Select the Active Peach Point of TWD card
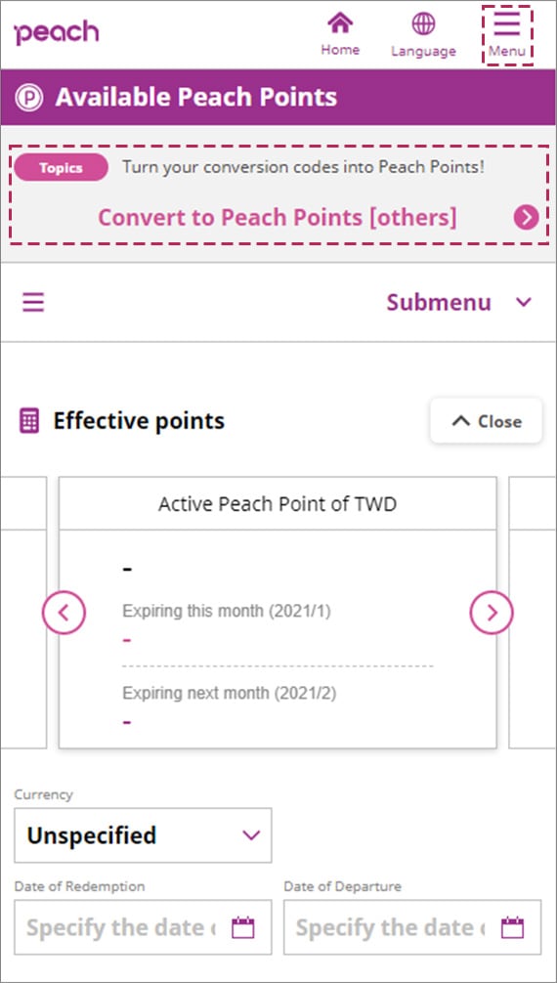 [278, 613]
